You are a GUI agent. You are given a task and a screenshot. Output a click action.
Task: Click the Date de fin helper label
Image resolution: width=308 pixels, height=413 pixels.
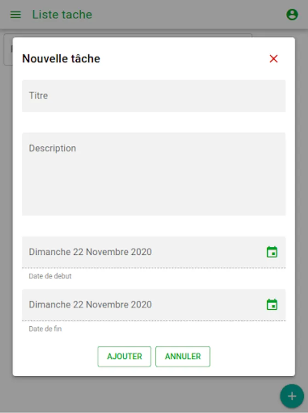pyautogui.click(x=45, y=329)
